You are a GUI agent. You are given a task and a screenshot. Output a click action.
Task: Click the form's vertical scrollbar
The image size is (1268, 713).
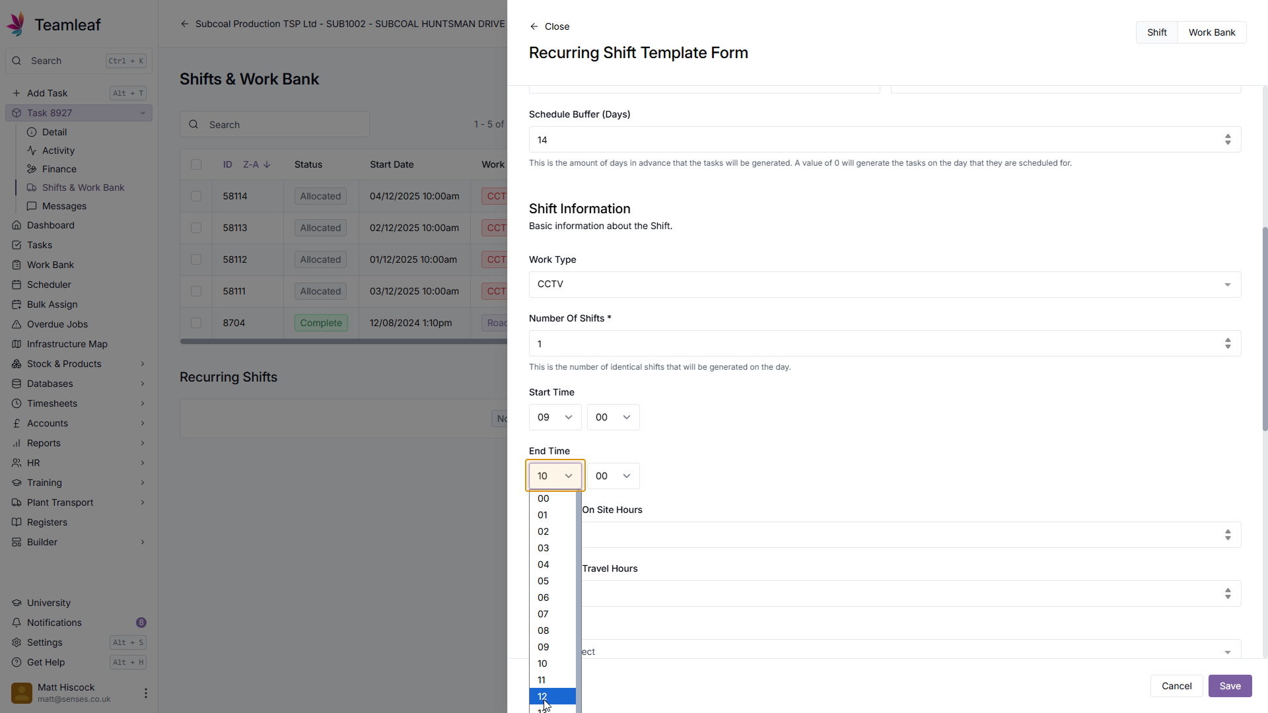1265,330
